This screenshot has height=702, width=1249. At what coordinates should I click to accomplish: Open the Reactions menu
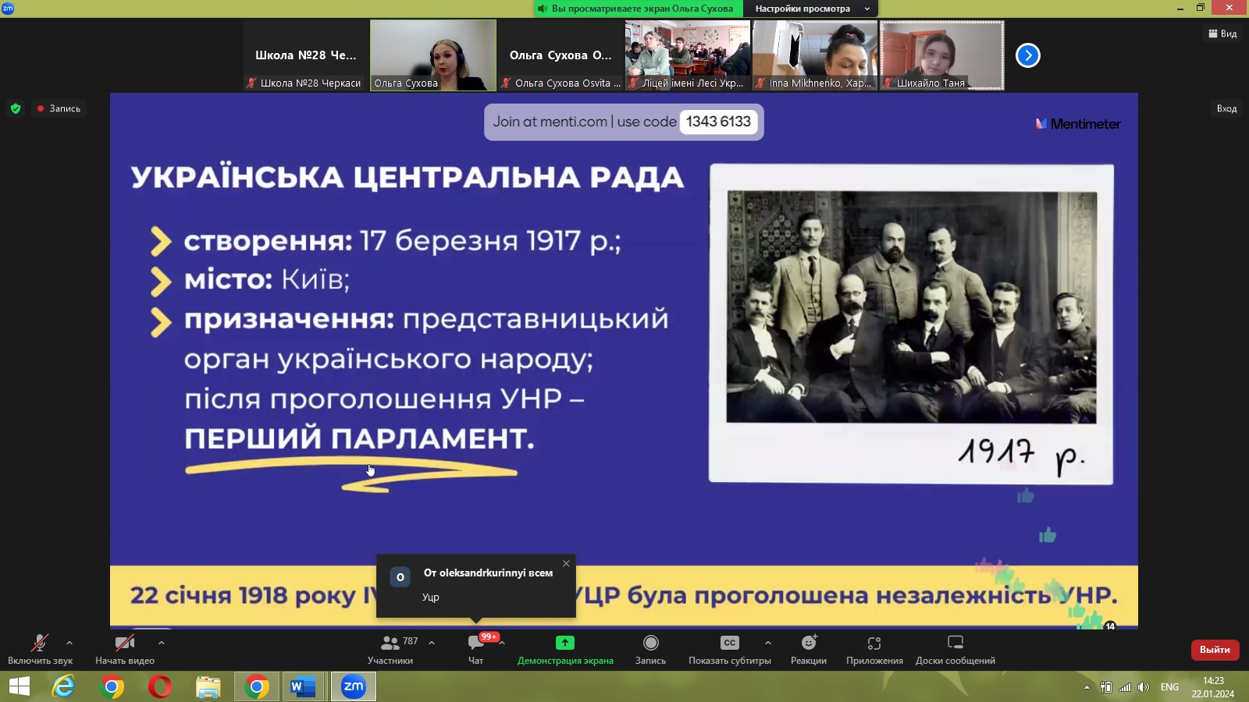[x=808, y=648]
